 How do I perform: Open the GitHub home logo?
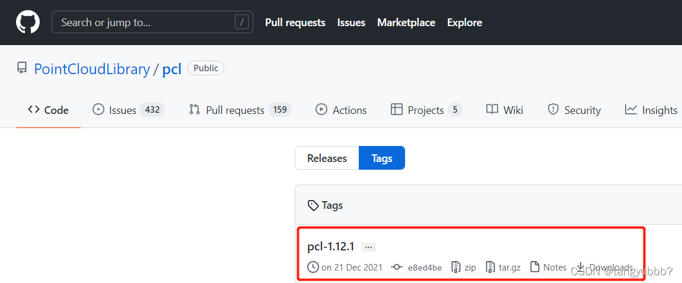point(28,22)
